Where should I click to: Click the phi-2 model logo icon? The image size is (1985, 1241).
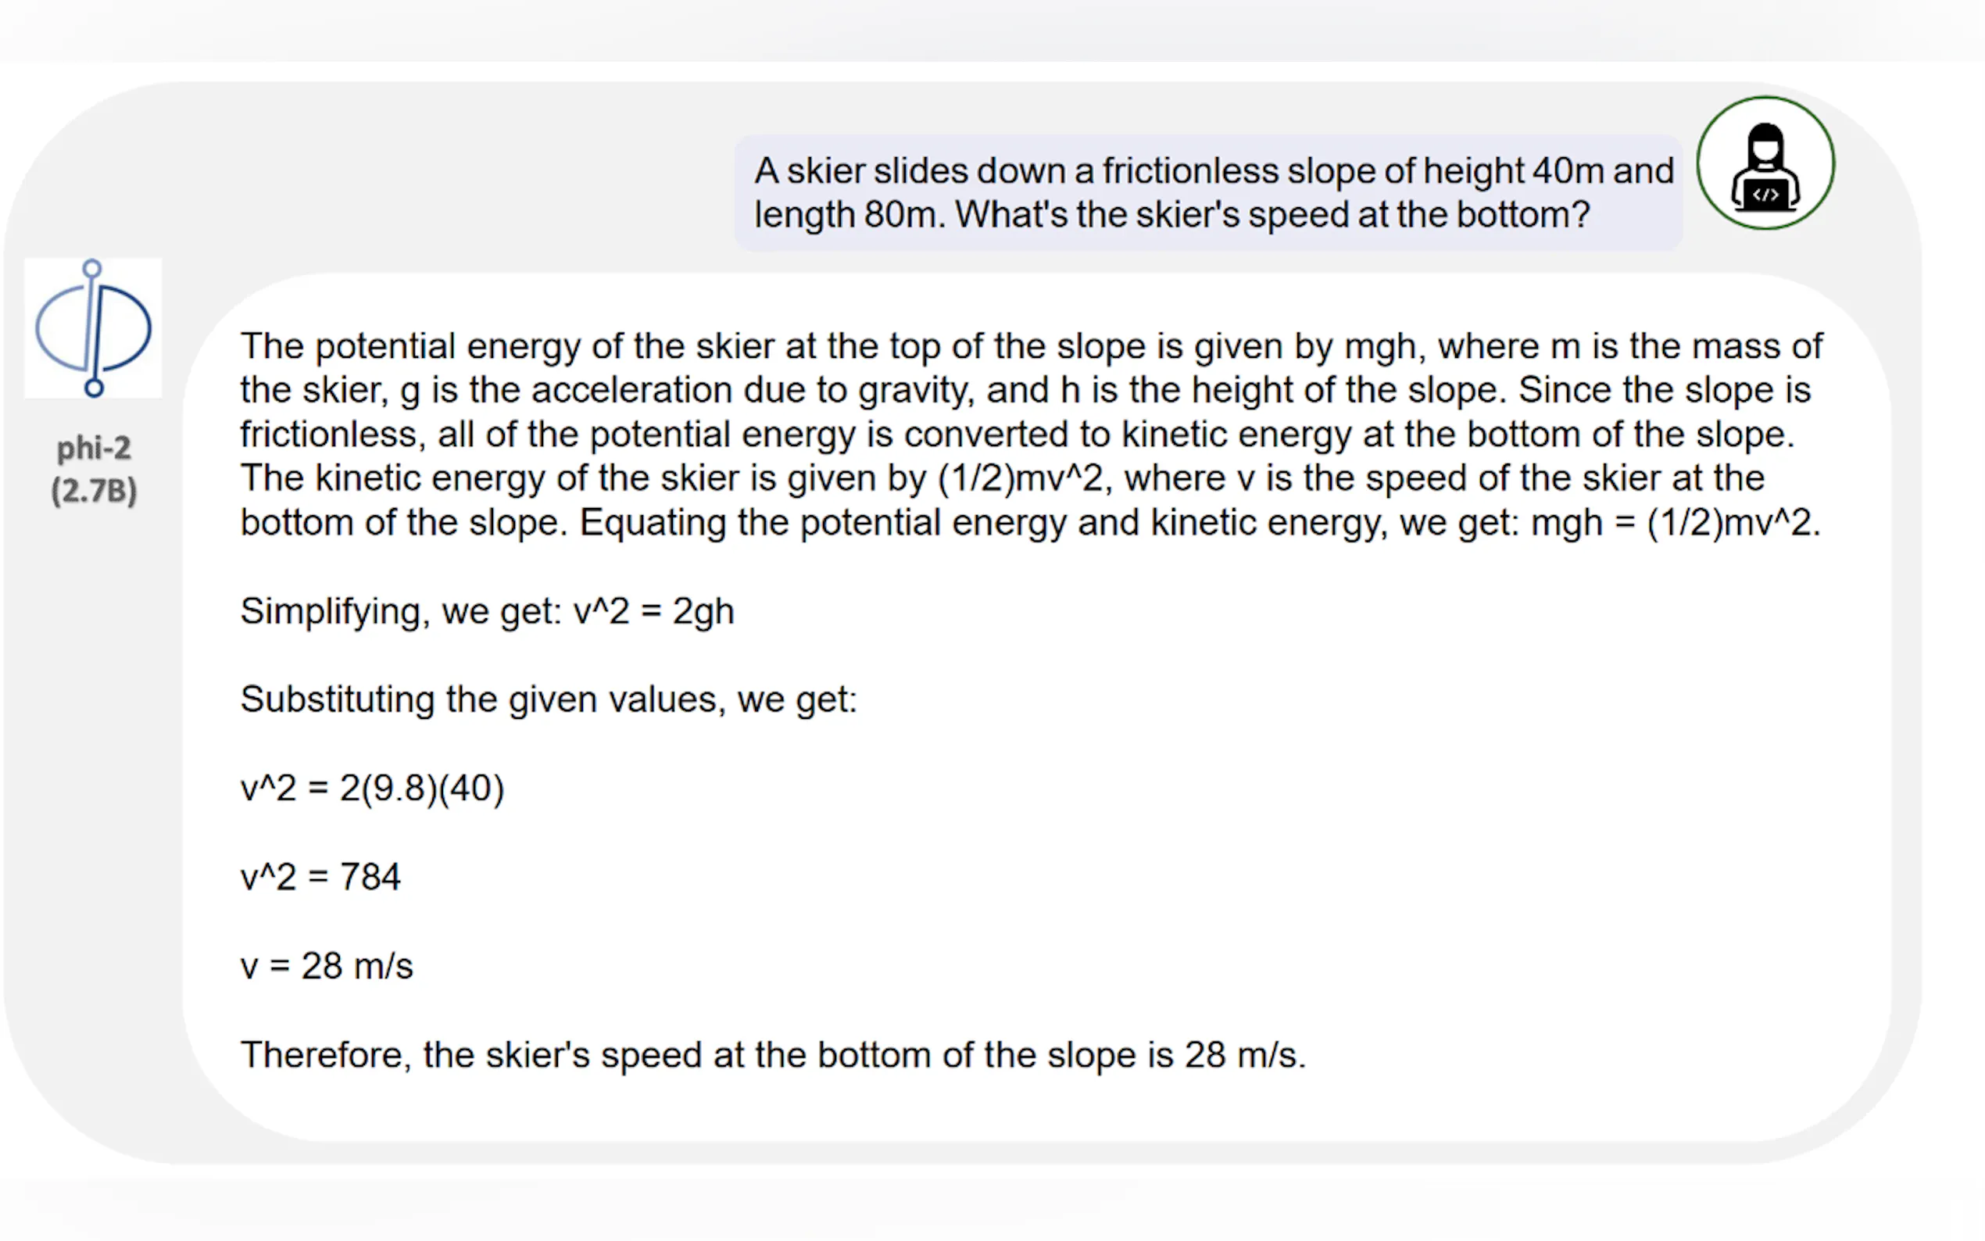[x=93, y=328]
